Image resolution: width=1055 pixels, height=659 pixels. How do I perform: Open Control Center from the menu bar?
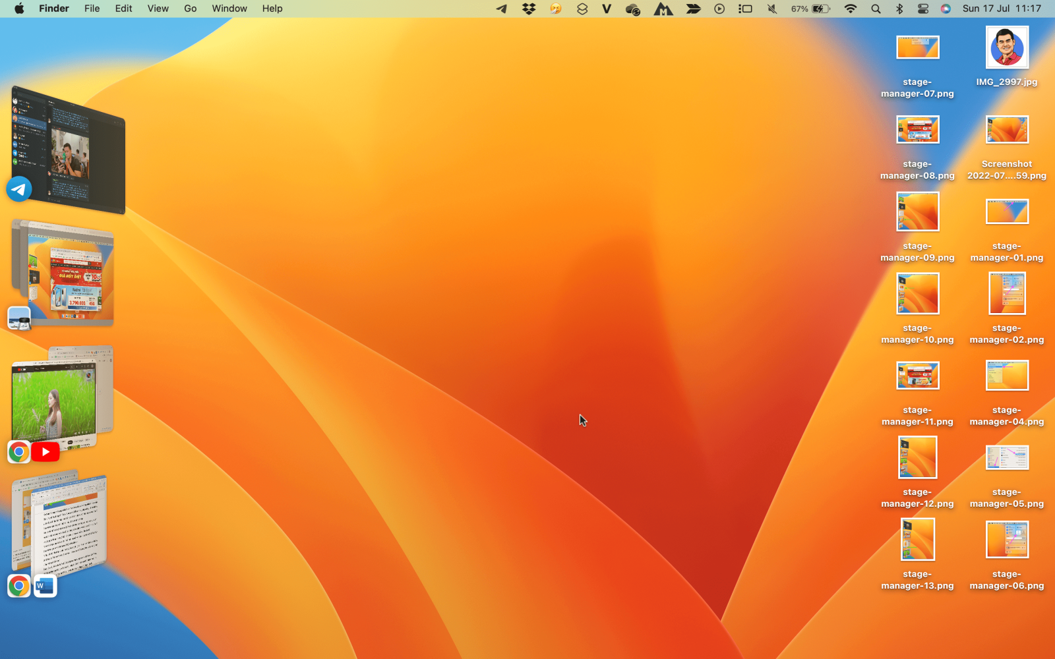tap(923, 9)
